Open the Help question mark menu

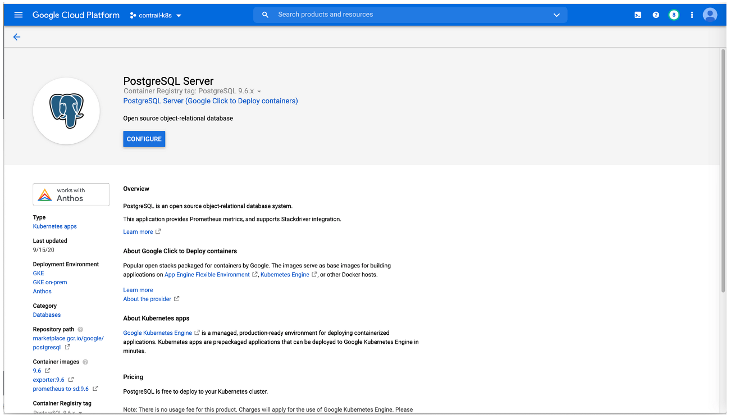(x=656, y=15)
